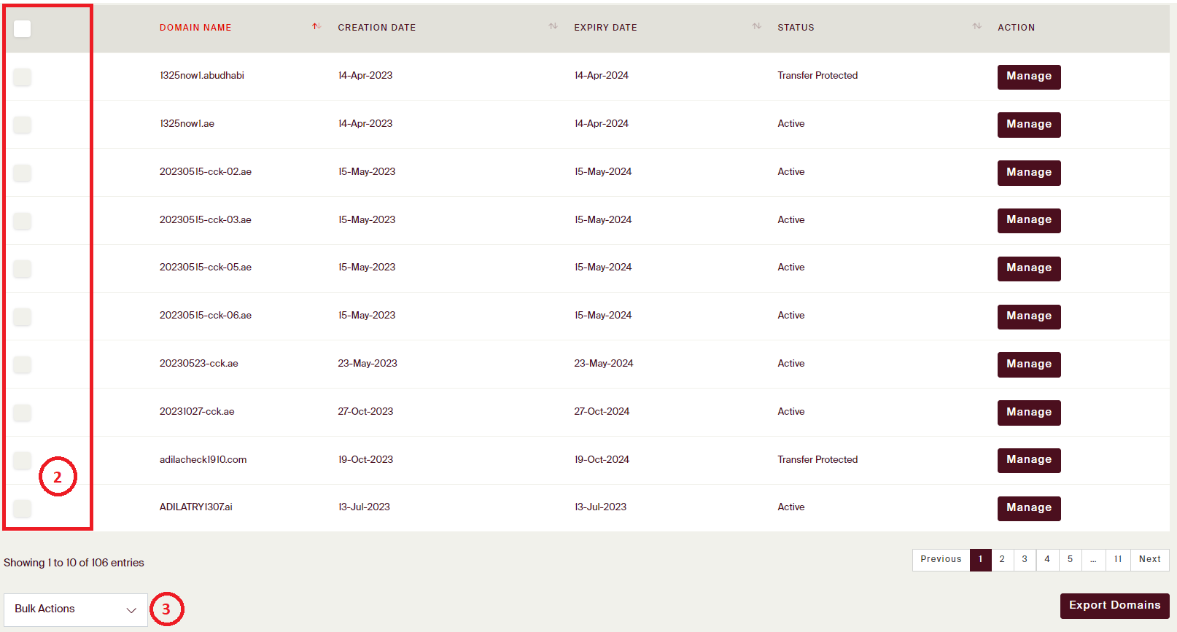The height and width of the screenshot is (632, 1177).
Task: Click the Previous pagination button
Action: [x=941, y=560]
